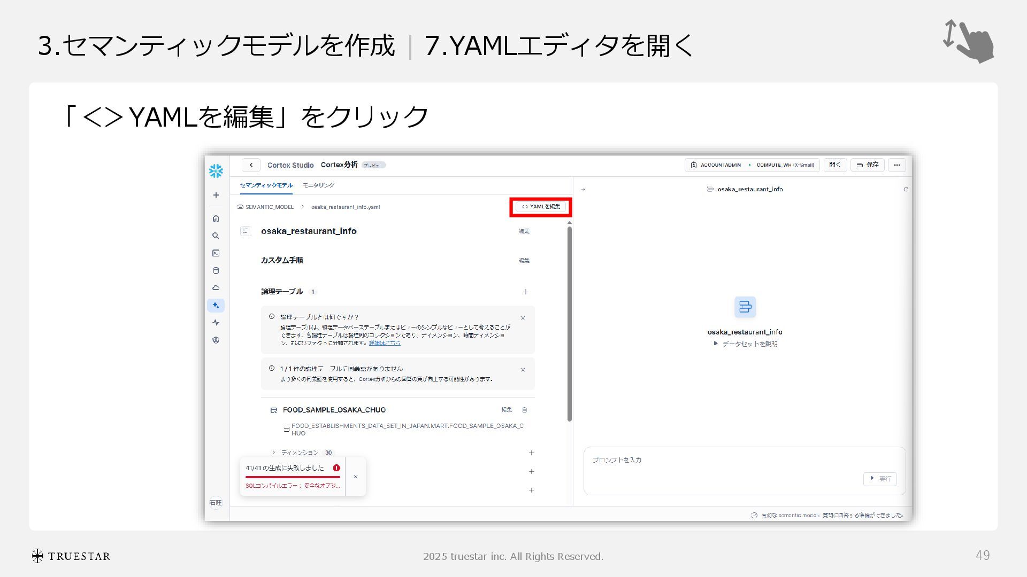The height and width of the screenshot is (577, 1027).
Task: Click 編集 next to osaka_restaurant_info
Action: click(524, 231)
